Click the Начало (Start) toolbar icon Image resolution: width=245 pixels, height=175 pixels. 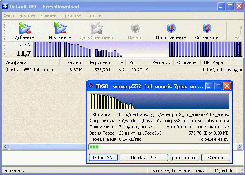tap(135, 28)
